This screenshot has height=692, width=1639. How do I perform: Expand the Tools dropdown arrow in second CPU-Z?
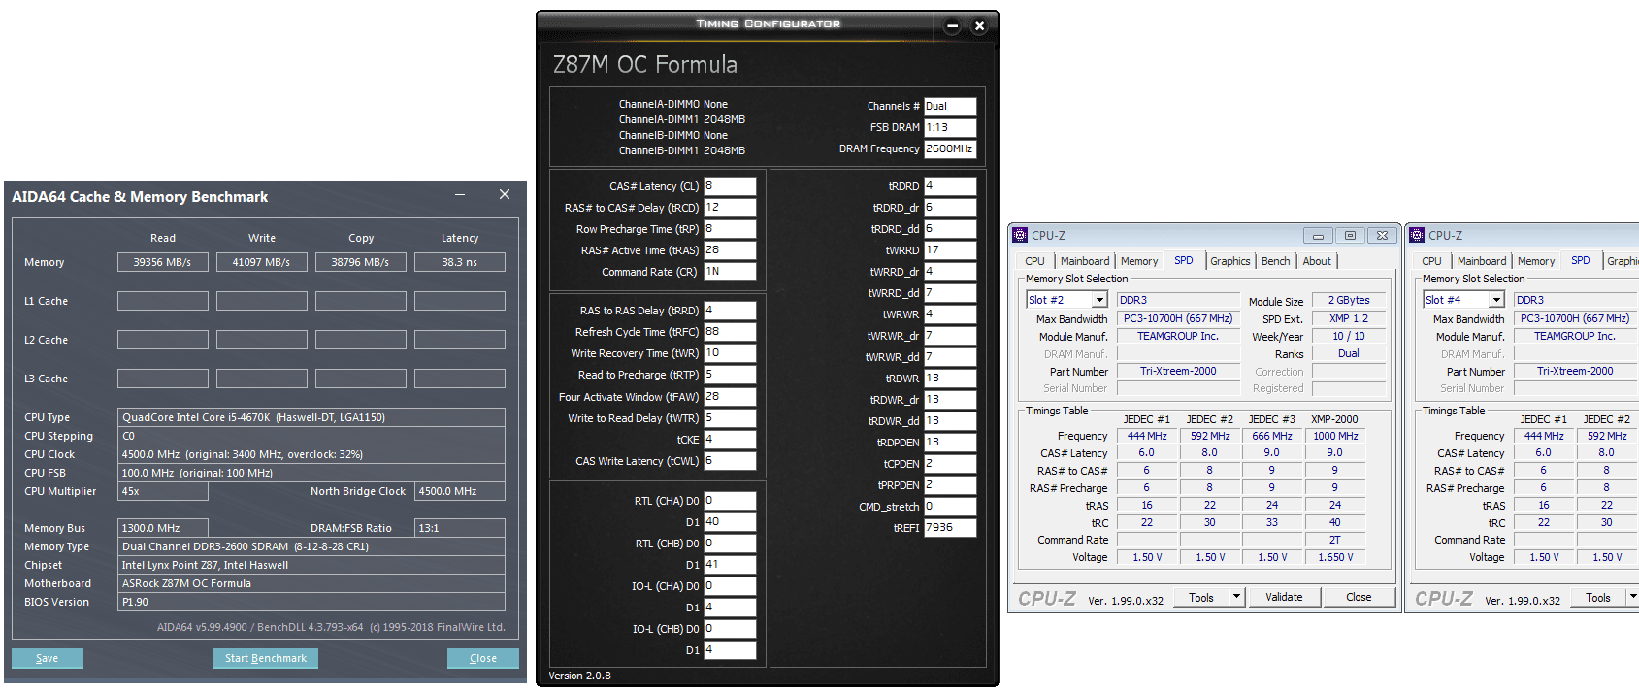tap(1633, 597)
